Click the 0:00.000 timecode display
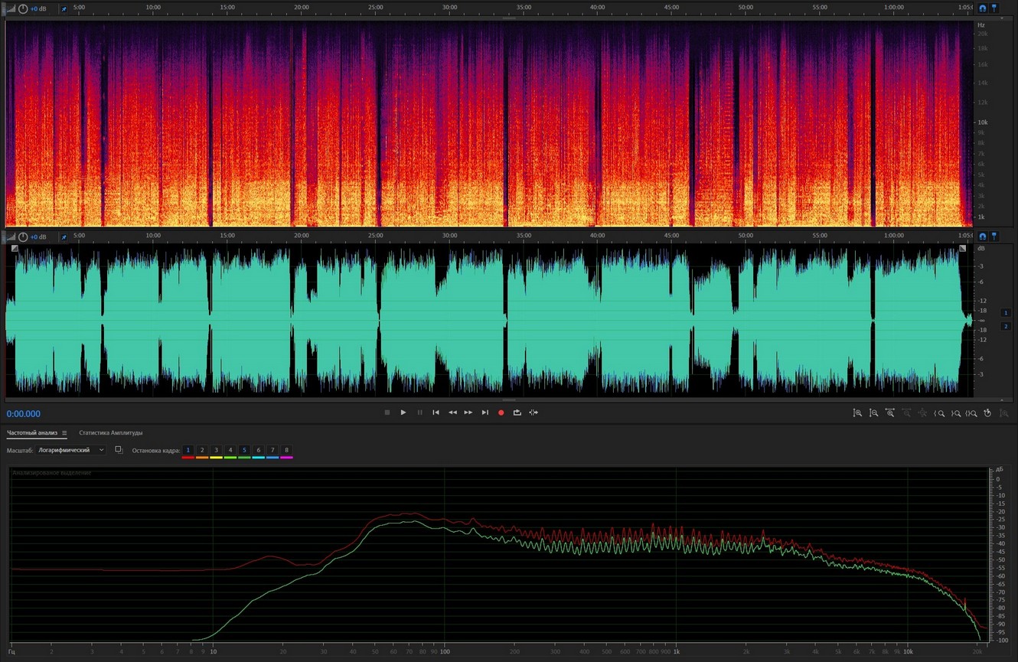 (24, 414)
